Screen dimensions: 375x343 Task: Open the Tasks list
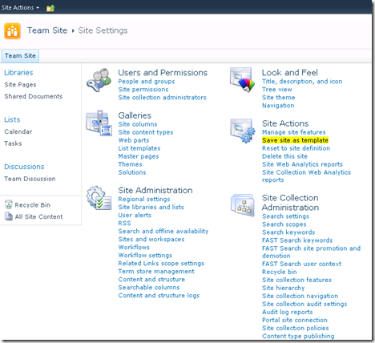pos(13,143)
